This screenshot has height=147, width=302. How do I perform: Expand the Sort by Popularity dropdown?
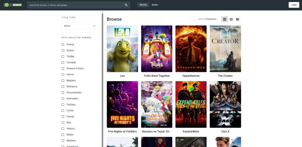click(x=208, y=19)
